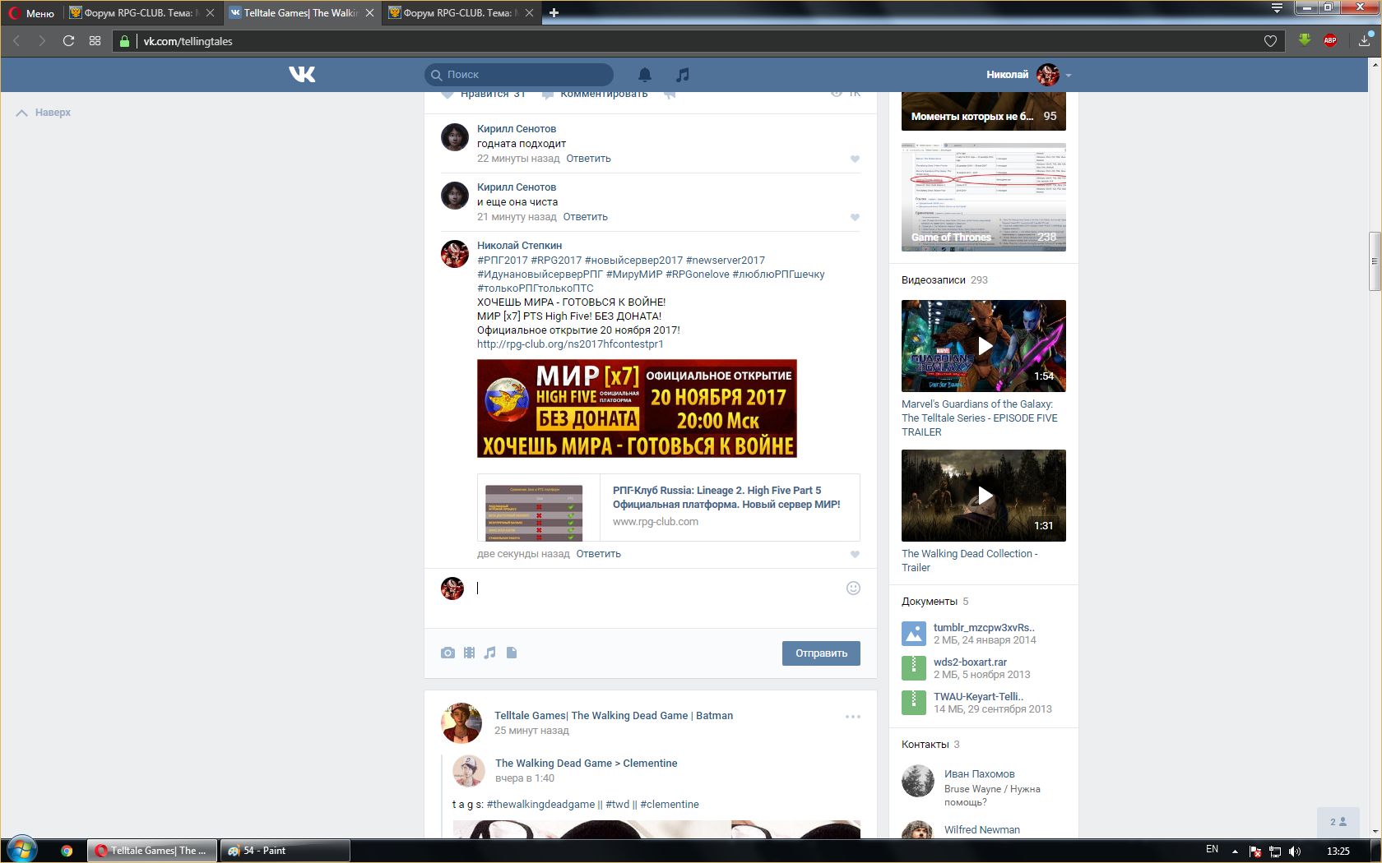
Task: Open the post options three-dots menu
Action: coord(853,717)
